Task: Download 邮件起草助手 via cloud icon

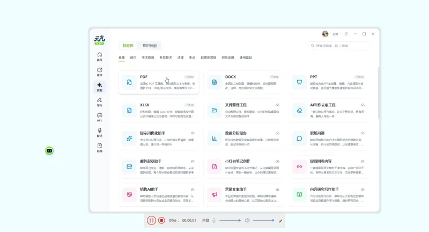Action: (193, 161)
